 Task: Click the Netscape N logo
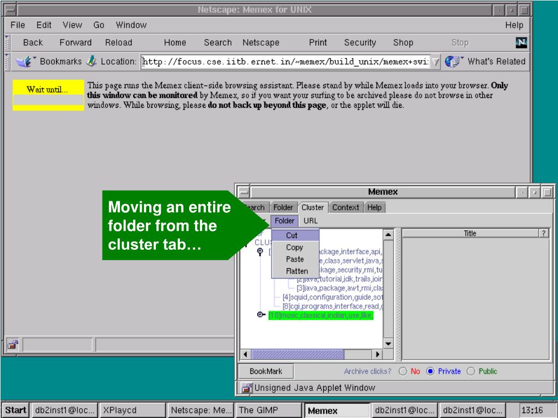(521, 42)
